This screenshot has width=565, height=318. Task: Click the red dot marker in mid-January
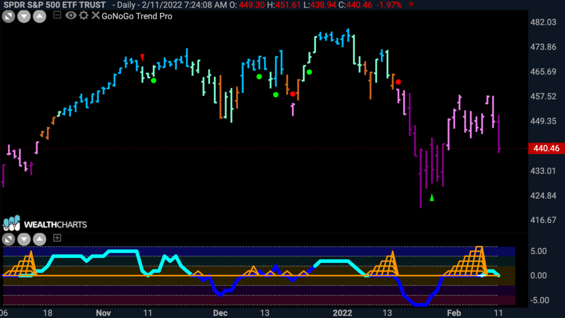(x=398, y=82)
